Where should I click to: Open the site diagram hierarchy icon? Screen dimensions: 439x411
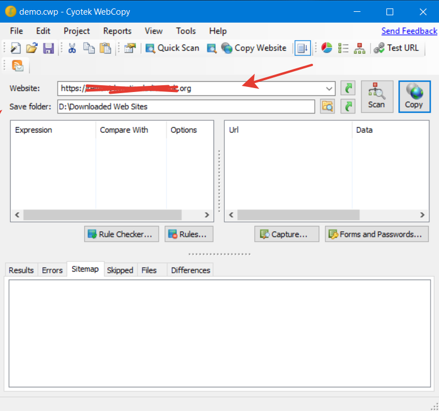coord(359,48)
